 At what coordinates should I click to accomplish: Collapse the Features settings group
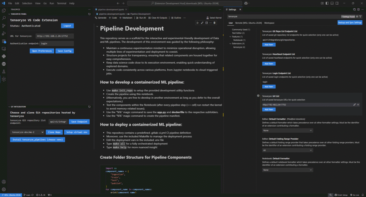(231, 36)
